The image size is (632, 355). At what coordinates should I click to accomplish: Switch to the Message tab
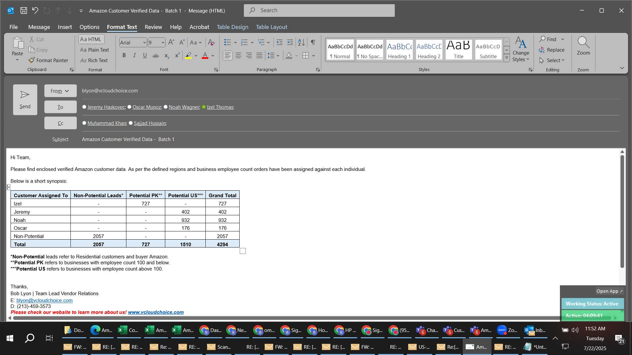point(39,27)
